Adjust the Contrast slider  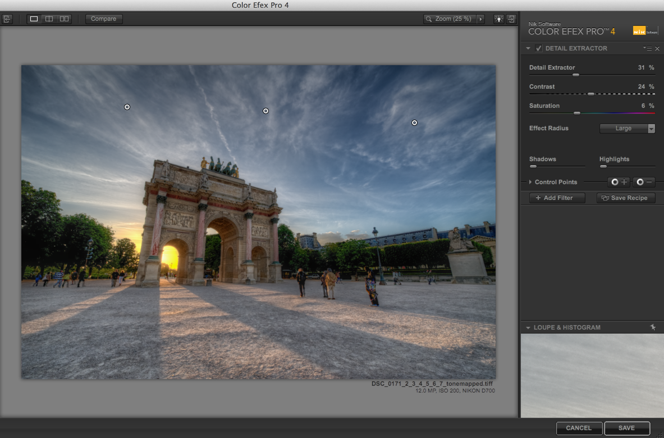[591, 94]
